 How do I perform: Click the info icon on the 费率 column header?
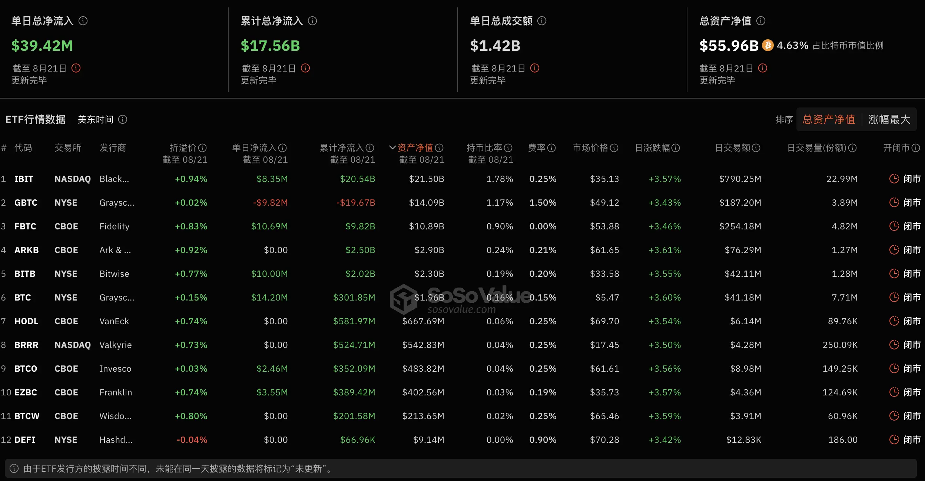[x=553, y=147]
